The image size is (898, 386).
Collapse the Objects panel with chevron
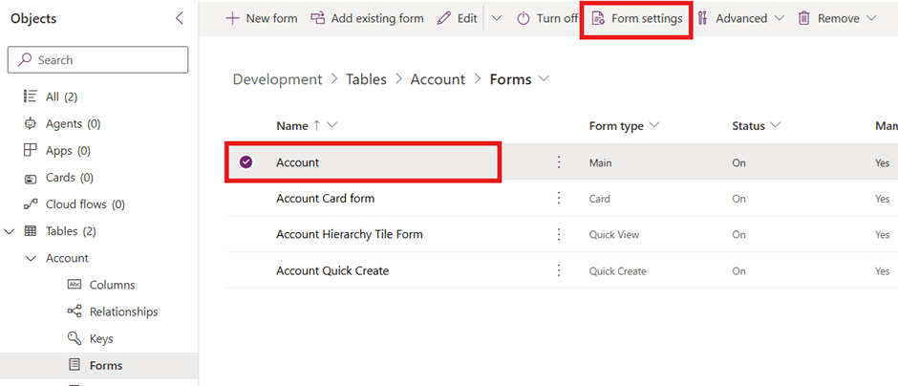point(180,18)
